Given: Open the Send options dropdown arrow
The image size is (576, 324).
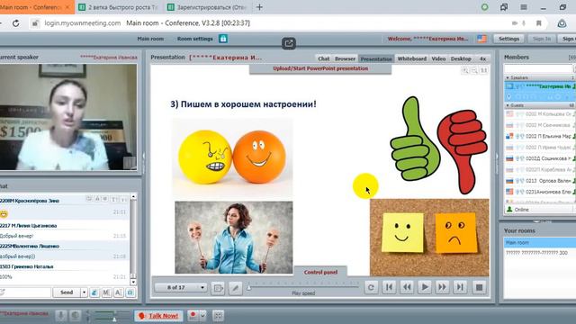Looking at the screenshot, I should coord(84,292).
